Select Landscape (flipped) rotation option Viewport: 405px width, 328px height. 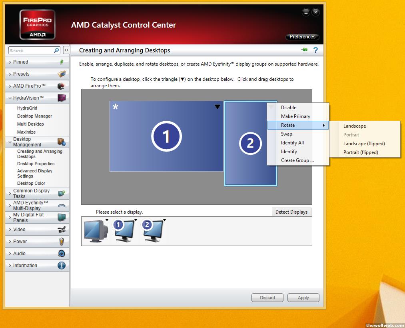click(364, 144)
